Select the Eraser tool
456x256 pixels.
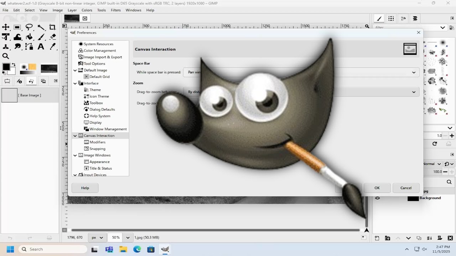pos(52,37)
